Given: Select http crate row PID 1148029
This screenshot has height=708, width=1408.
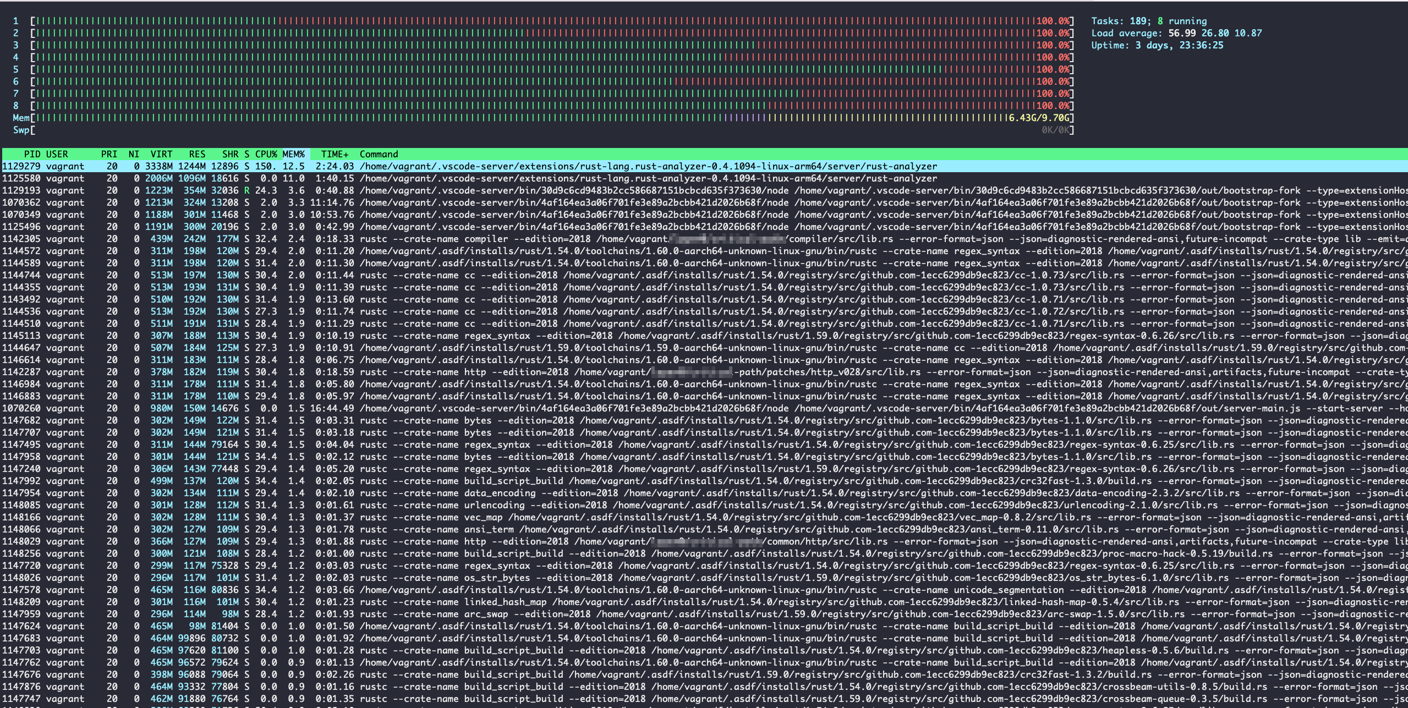Looking at the screenshot, I should 704,541.
